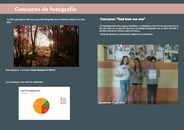Click the '¿Qué foto te gusta más?' chart title
184x130 pixels.
click(30, 90)
